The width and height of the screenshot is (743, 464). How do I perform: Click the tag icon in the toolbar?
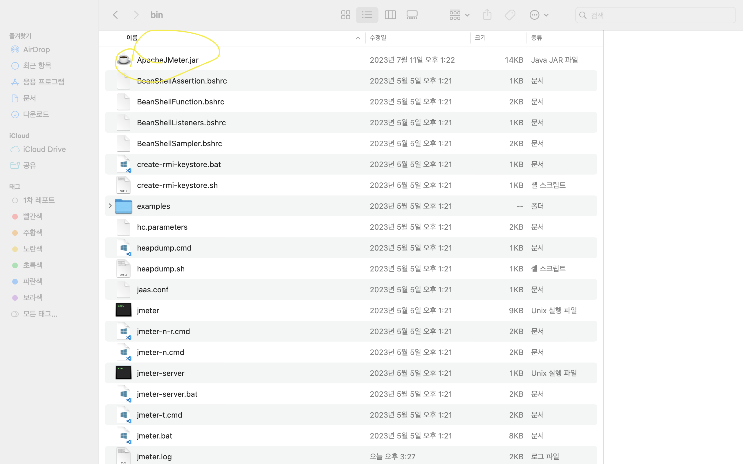click(x=510, y=15)
